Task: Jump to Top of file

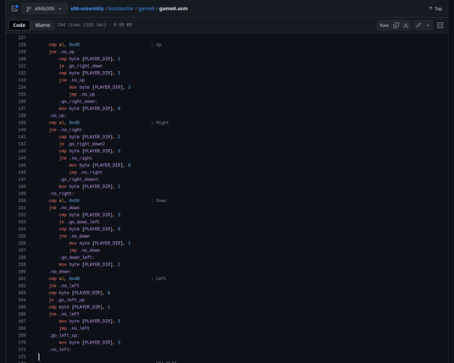Action: point(435,8)
